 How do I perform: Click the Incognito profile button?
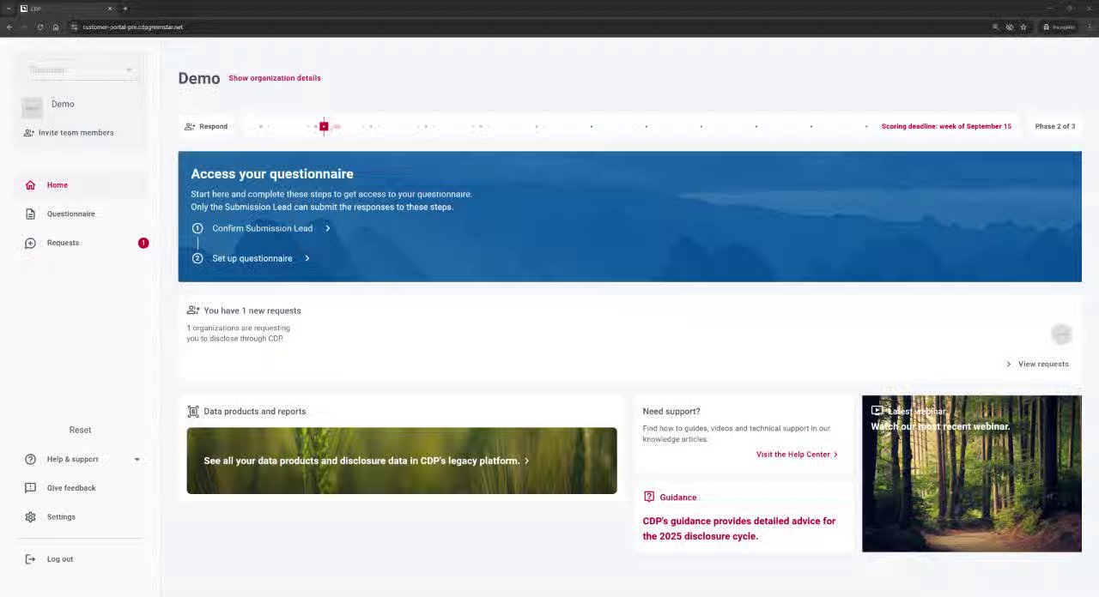pyautogui.click(x=1059, y=27)
